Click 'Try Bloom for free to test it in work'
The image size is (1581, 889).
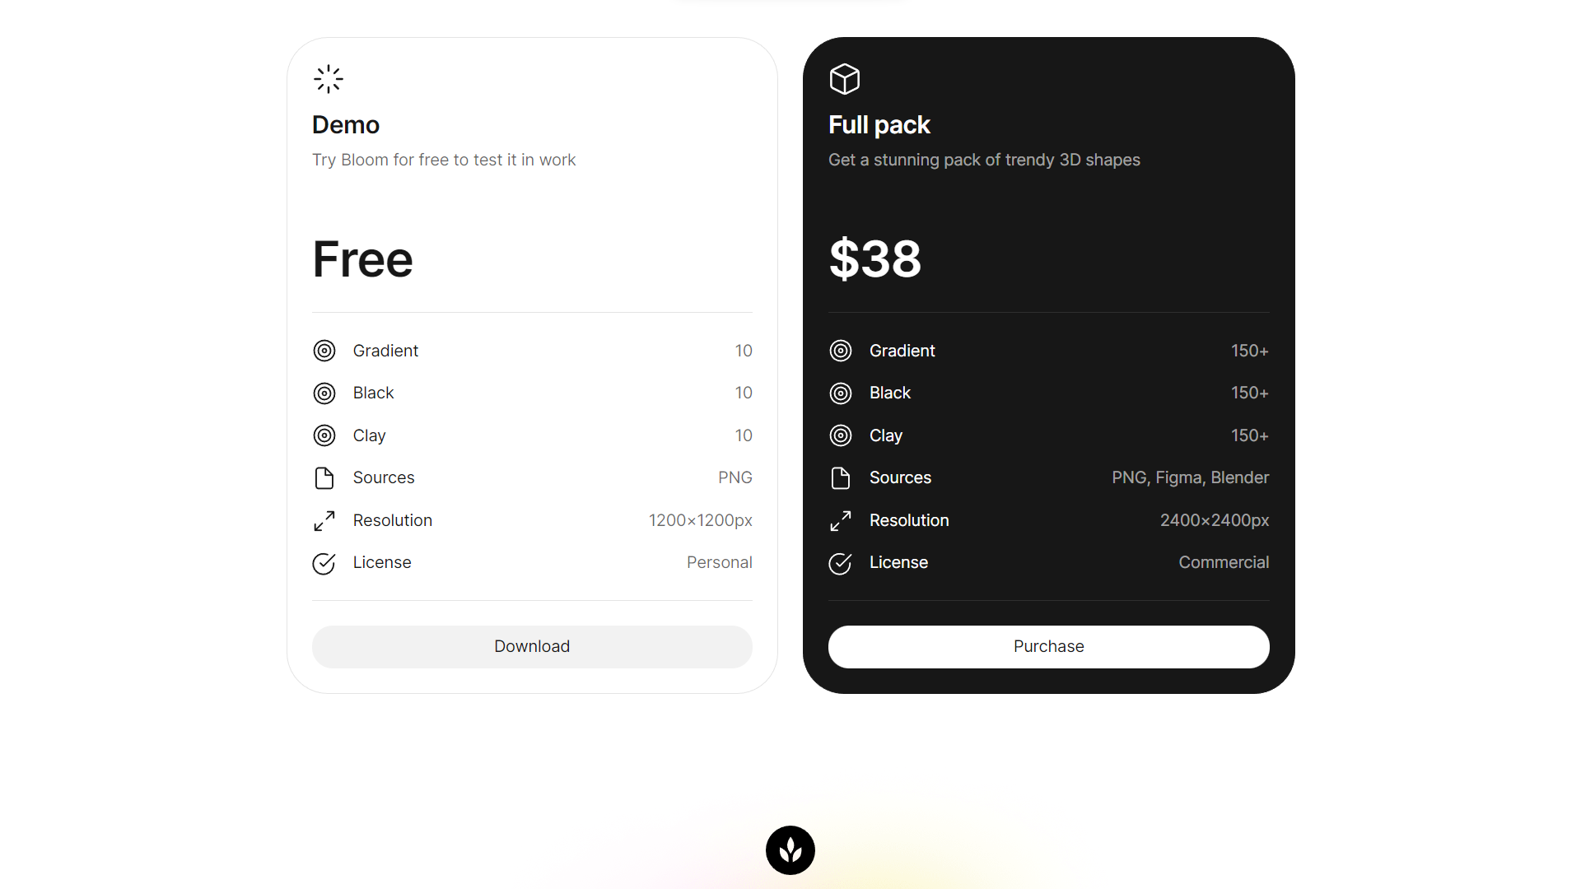point(444,160)
